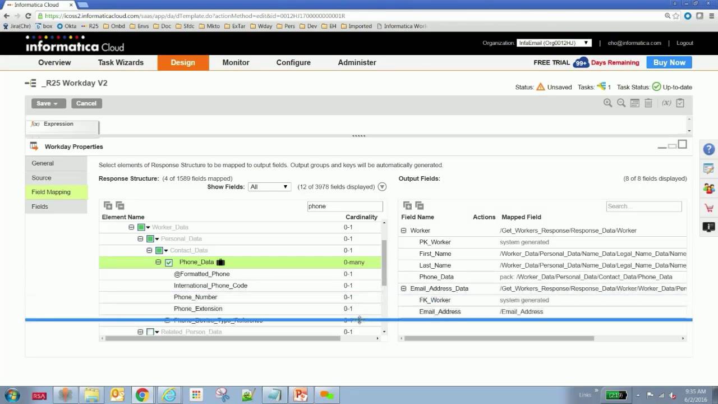
Task: Minimize the Workday Properties panel
Action: point(662,147)
